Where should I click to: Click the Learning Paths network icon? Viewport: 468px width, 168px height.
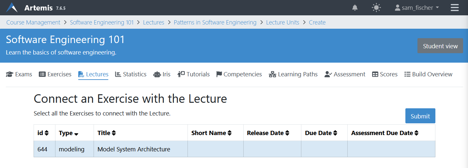coord(272,74)
